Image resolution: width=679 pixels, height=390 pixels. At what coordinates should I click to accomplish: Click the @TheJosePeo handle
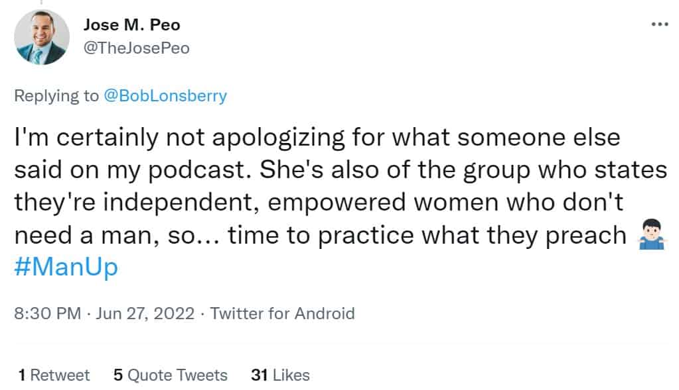(136, 48)
